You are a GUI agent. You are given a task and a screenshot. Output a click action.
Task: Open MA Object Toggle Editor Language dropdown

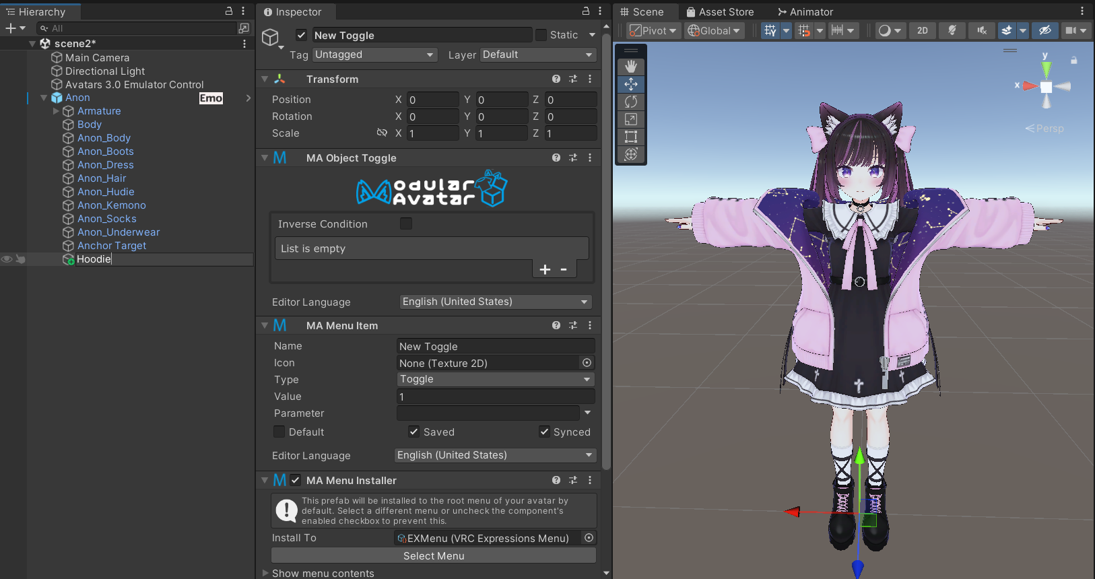pyautogui.click(x=496, y=302)
